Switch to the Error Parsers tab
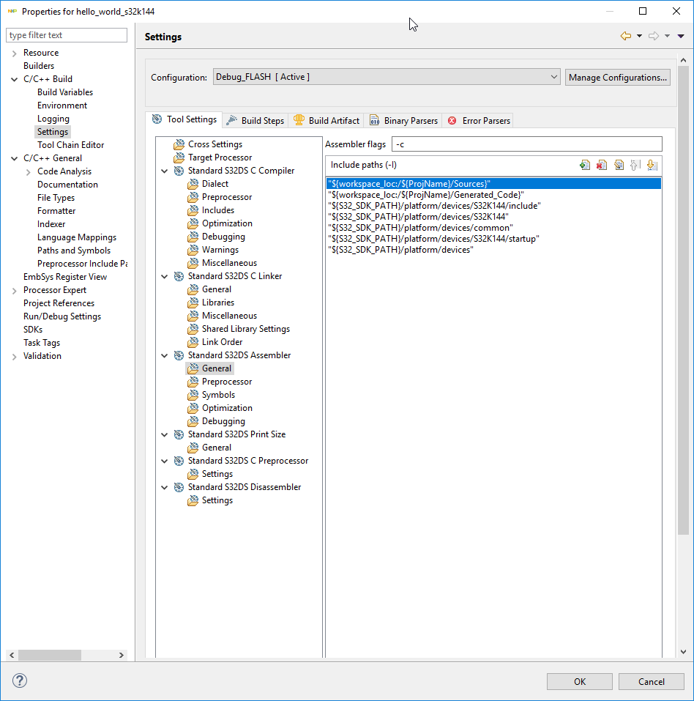This screenshot has height=701, width=694. coord(479,120)
